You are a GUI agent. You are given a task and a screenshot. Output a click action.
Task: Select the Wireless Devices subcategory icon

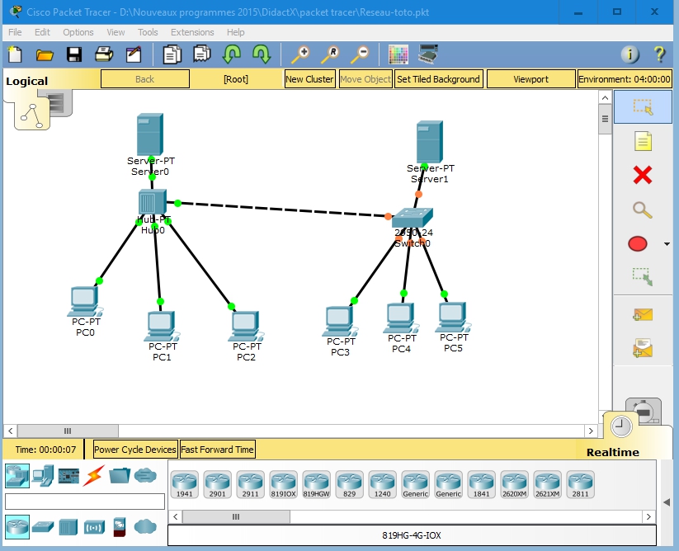(94, 527)
